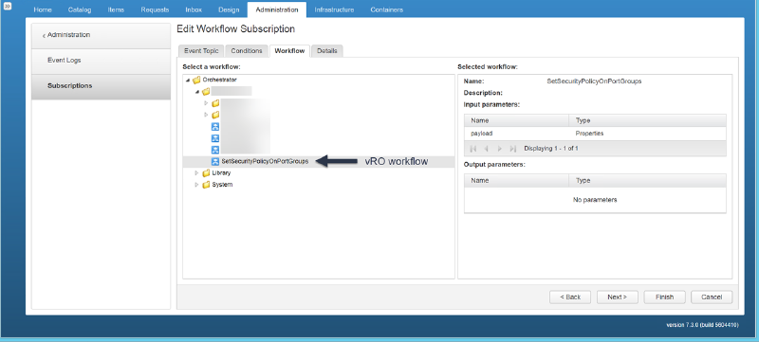Open the Items tab
Screen dimensions: 759x342
click(116, 9)
